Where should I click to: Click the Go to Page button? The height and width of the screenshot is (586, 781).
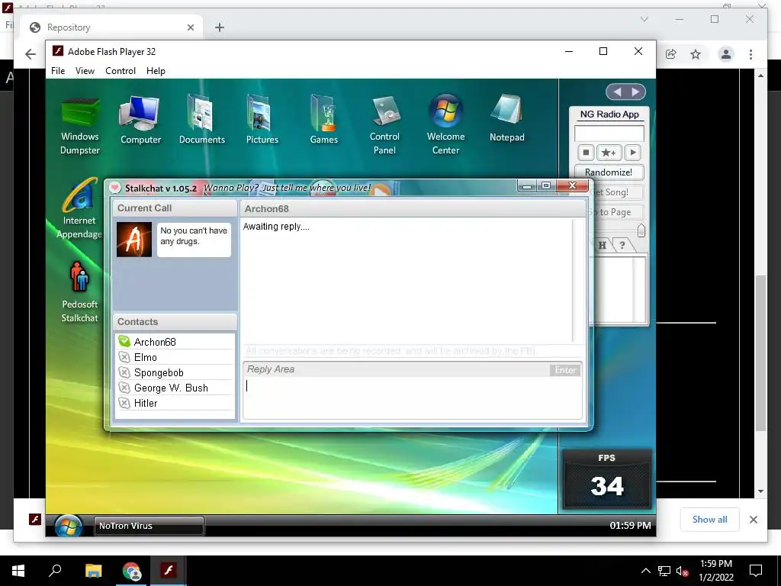[x=616, y=212]
